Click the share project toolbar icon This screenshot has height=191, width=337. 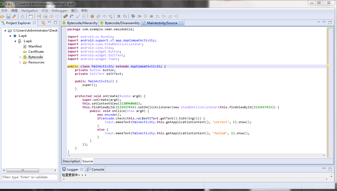[x=31, y=16]
